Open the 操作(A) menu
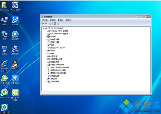 (53, 20)
